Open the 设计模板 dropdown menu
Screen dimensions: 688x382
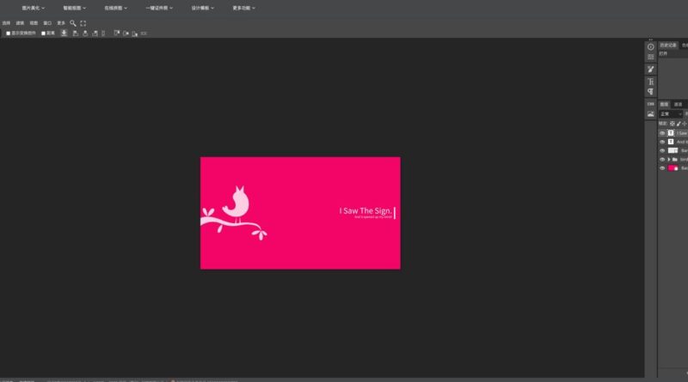click(x=200, y=8)
